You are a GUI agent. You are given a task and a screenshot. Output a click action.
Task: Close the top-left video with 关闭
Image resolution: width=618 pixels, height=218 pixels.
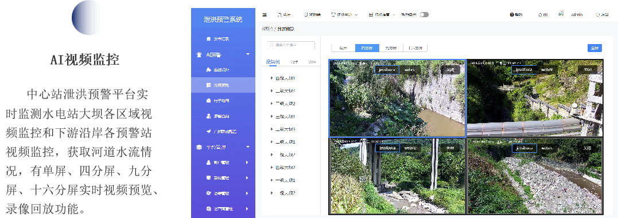tap(450, 70)
